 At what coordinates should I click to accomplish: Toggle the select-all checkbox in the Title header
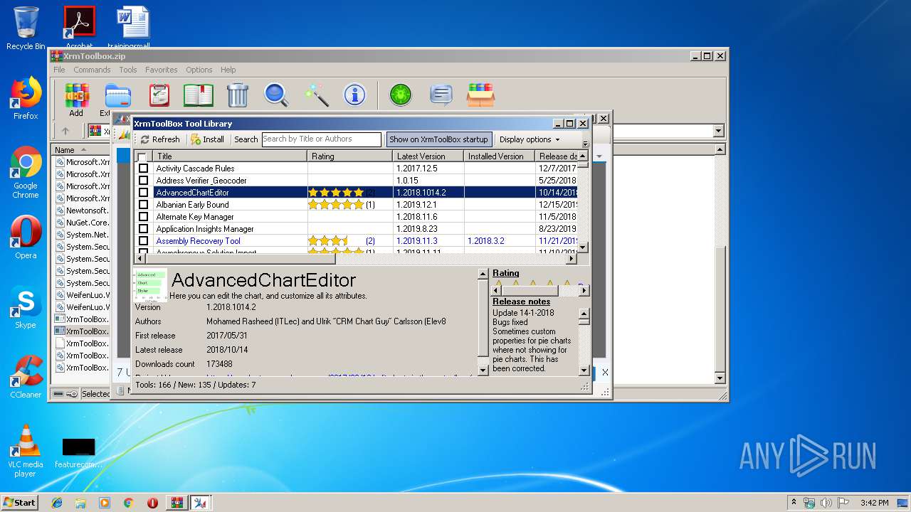[142, 156]
